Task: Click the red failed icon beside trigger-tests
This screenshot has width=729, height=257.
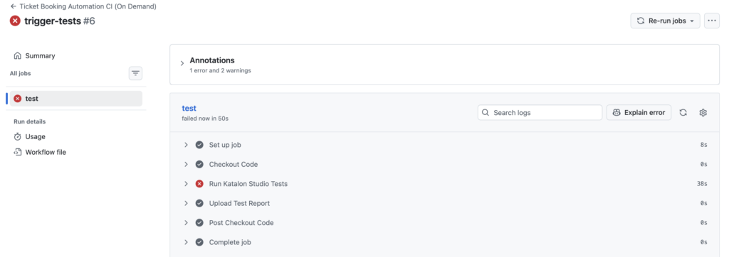Action: 16,21
